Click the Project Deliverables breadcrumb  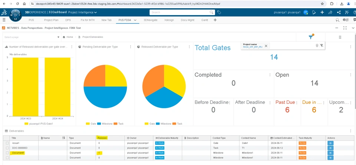[93, 37]
